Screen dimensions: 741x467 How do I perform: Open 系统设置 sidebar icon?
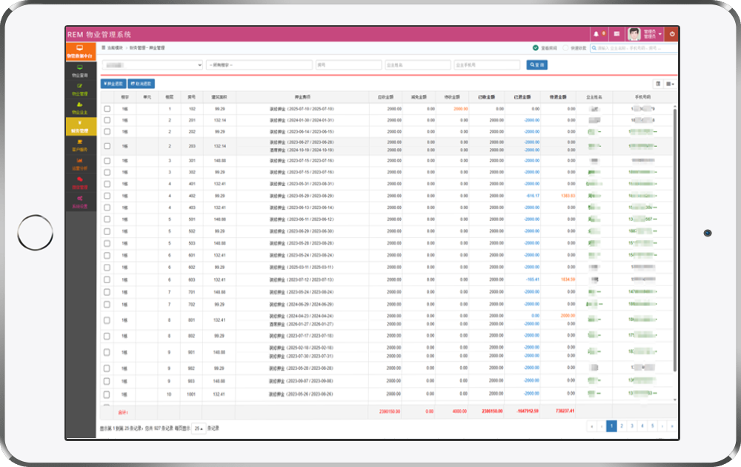pyautogui.click(x=80, y=202)
